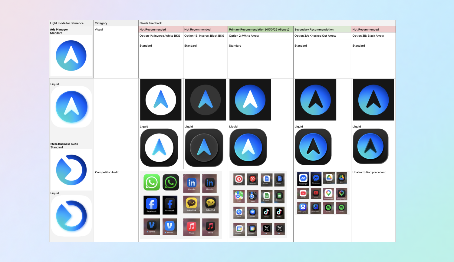Select the Meta Business Suite Standard icon
Image resolution: width=454 pixels, height=262 pixels.
pyautogui.click(x=71, y=170)
